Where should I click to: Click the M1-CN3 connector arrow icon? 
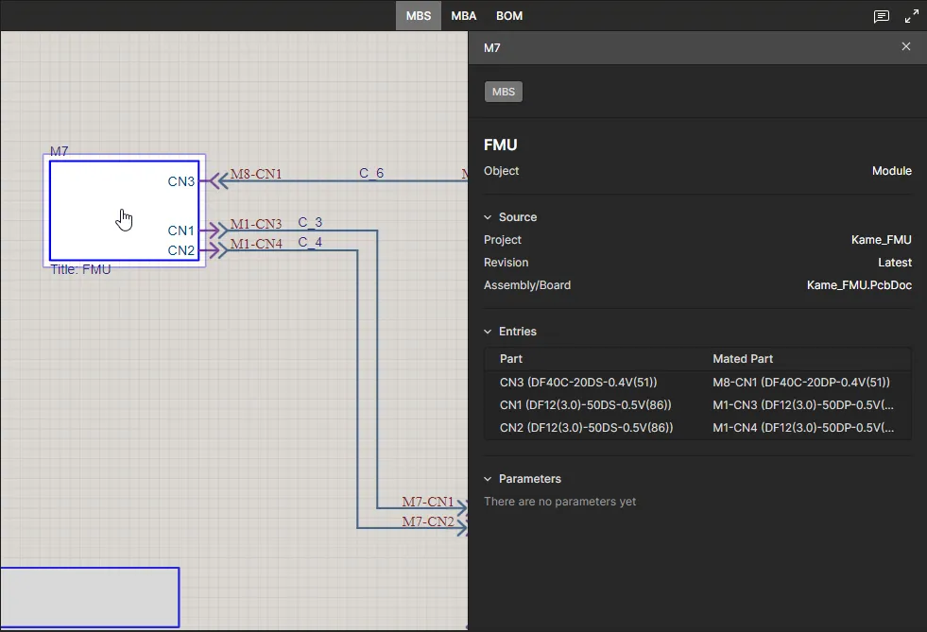(x=216, y=230)
